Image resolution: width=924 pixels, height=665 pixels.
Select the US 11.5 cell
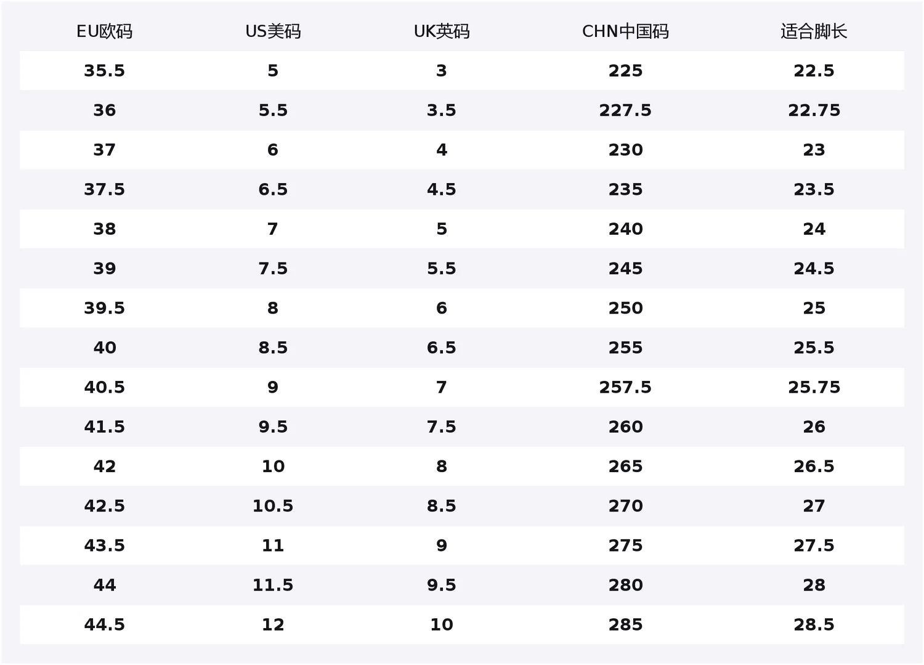[x=273, y=585]
